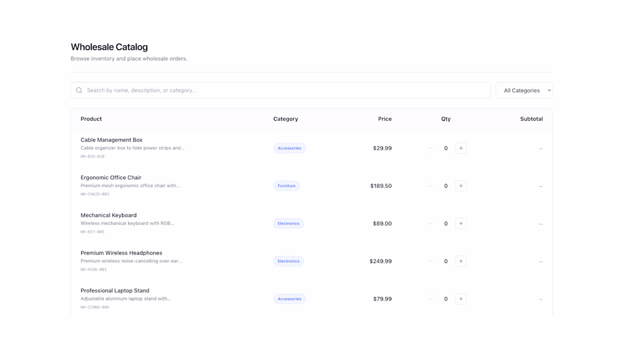Click the 'Cable organizer box to hide power strips' description
624x351 pixels.
[x=133, y=148]
